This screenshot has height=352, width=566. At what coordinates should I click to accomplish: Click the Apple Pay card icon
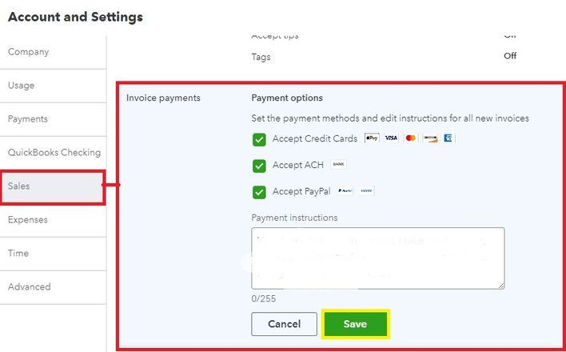click(x=372, y=138)
